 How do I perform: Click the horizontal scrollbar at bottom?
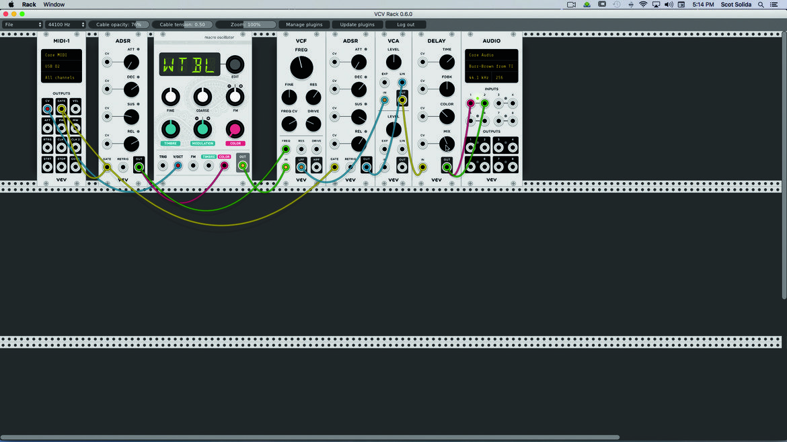(309, 437)
